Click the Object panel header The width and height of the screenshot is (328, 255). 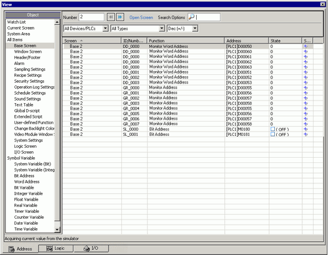pyautogui.click(x=33, y=15)
